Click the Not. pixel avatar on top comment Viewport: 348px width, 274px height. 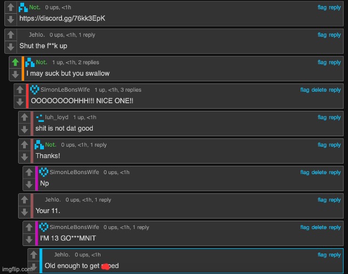(23, 8)
